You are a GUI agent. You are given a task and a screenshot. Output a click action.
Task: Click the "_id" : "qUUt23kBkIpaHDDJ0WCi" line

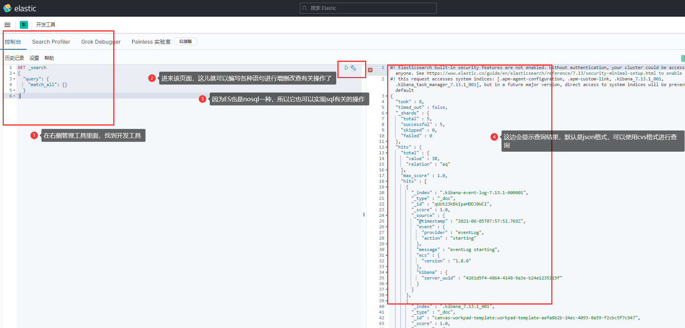tap(451, 204)
